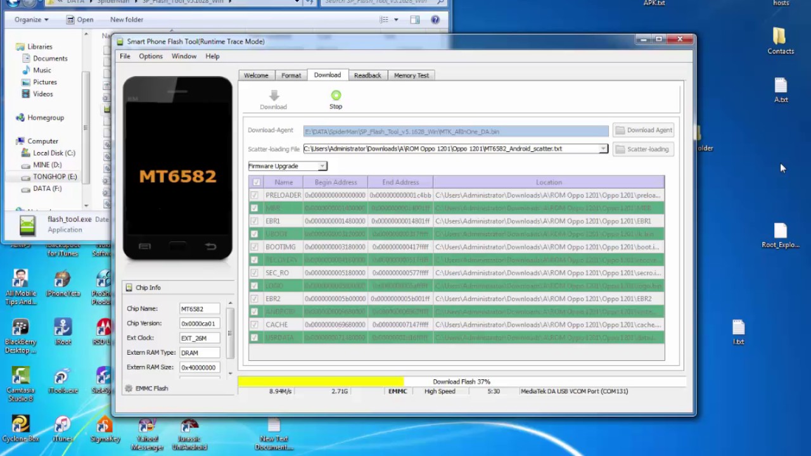811x456 pixels.
Task: Open the Explorer view options dropdown arrow
Action: (396, 20)
